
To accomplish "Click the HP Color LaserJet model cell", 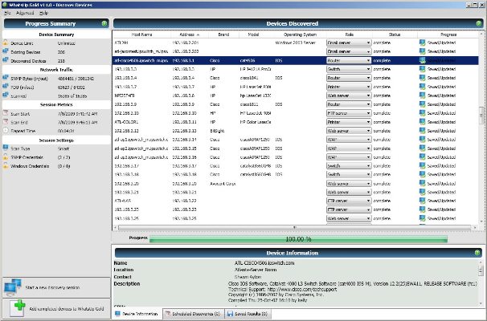I will click(256, 122).
